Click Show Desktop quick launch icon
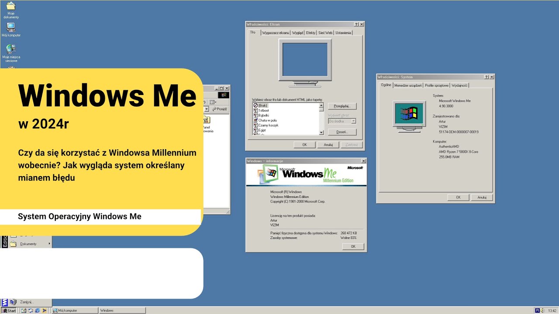 point(24,311)
